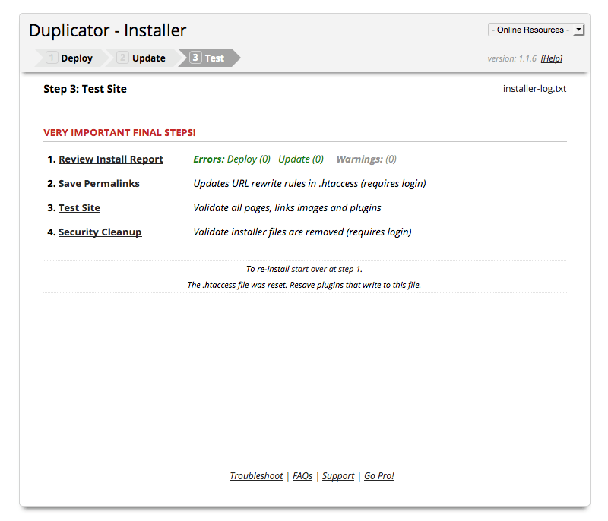Click the Test step tab
Image resolution: width=608 pixels, height=521 pixels.
(208, 58)
